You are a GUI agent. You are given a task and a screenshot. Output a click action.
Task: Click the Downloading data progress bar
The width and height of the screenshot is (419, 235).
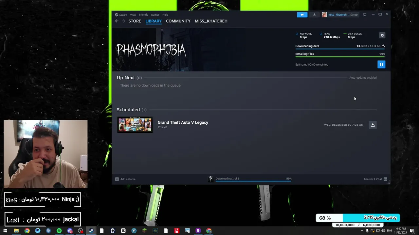pos(340,49)
